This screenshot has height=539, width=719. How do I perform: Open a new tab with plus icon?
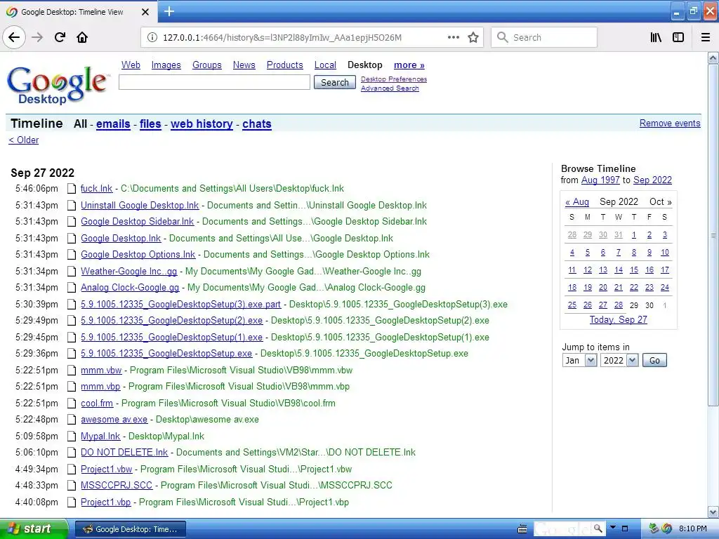coord(169,11)
